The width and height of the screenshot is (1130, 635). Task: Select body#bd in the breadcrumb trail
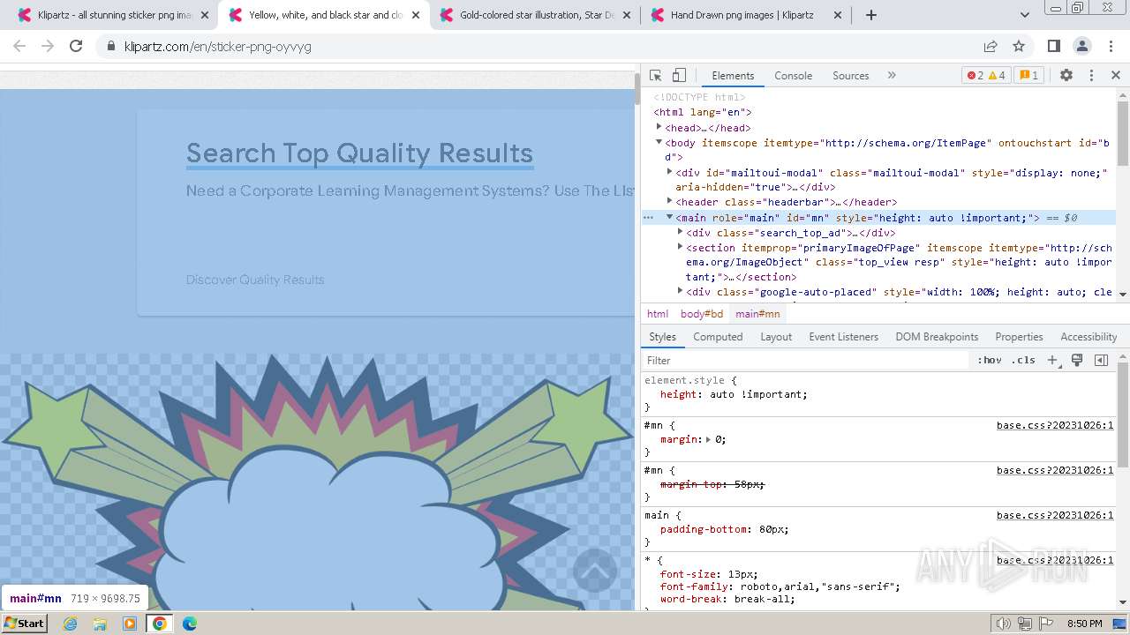point(702,313)
